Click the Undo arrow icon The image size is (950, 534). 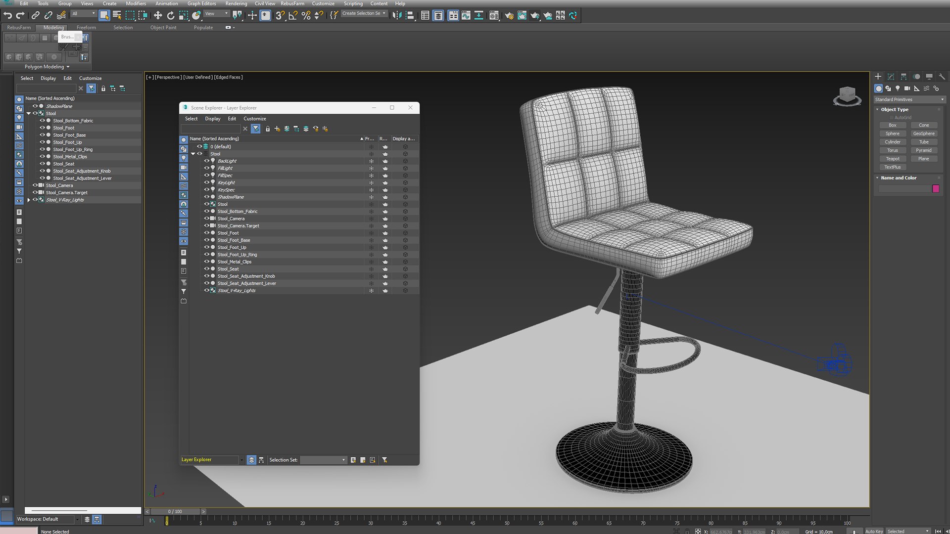click(x=7, y=15)
